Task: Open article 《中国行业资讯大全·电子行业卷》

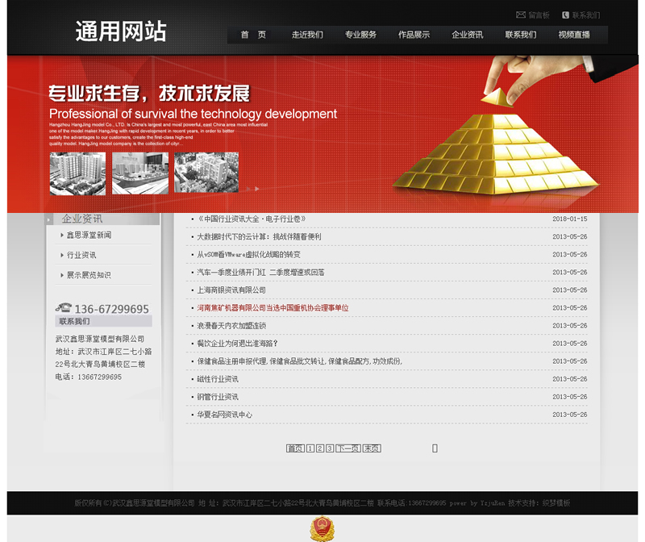Action: tap(251, 219)
